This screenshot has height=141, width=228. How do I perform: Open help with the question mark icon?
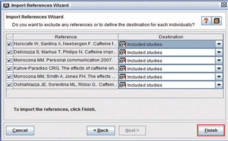206,21
